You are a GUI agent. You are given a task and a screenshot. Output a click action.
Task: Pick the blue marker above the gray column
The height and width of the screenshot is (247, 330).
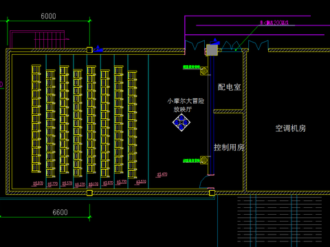click(215, 41)
